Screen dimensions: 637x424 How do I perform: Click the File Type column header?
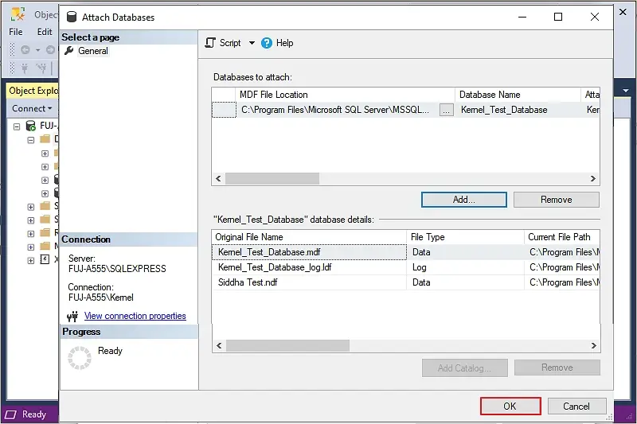[x=465, y=237]
